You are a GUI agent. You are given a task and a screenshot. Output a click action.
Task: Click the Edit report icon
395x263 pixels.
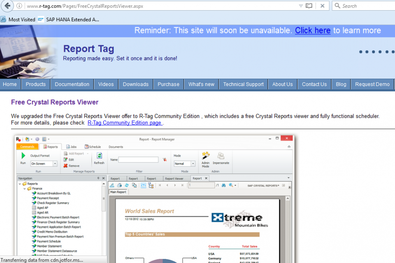click(65, 159)
